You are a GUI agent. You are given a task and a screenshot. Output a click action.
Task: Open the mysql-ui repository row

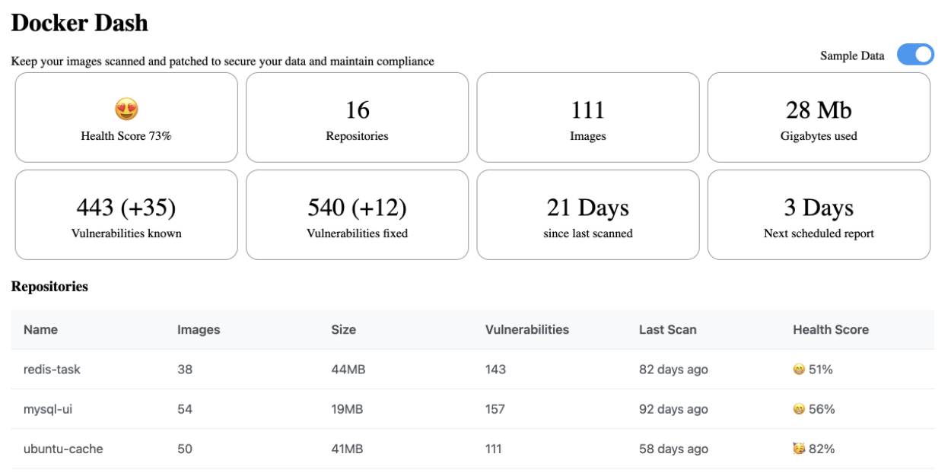pyautogui.click(x=472, y=409)
